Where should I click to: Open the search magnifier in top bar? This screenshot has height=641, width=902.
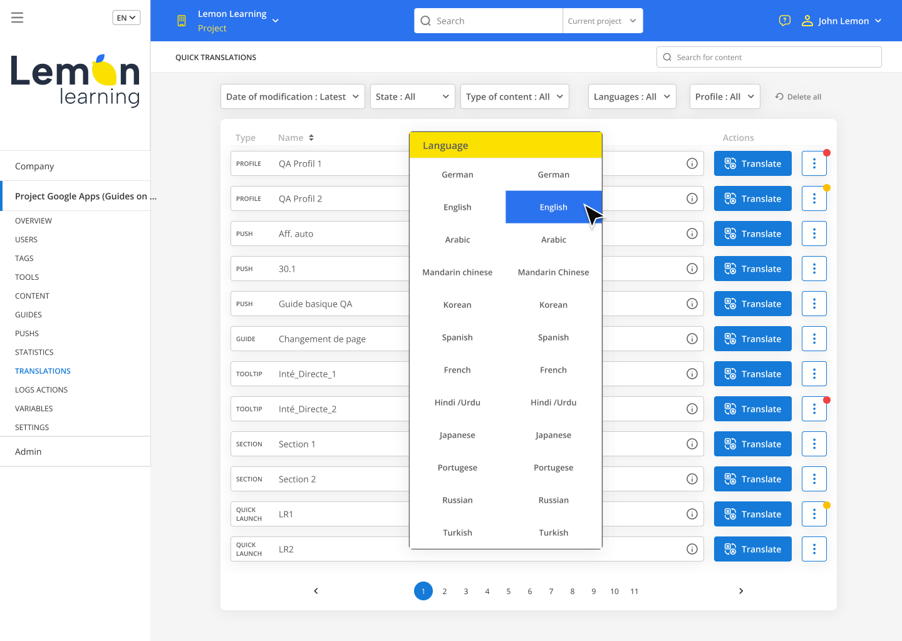point(425,21)
